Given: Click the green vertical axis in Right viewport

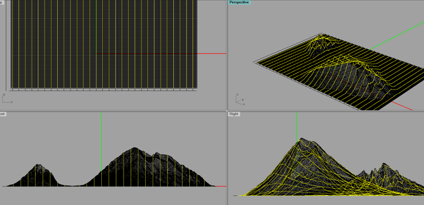Looking at the screenshot, I should (296, 127).
